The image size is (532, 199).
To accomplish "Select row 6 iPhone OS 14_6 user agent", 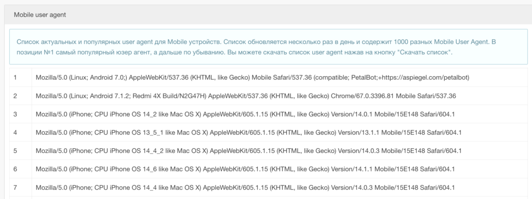I will (245, 169).
